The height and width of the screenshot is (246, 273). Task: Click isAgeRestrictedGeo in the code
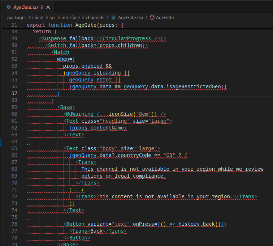coord(194,86)
